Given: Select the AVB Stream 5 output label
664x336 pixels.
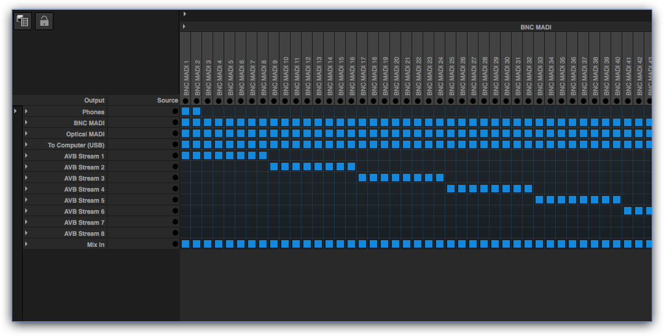Looking at the screenshot, I should pos(84,200).
